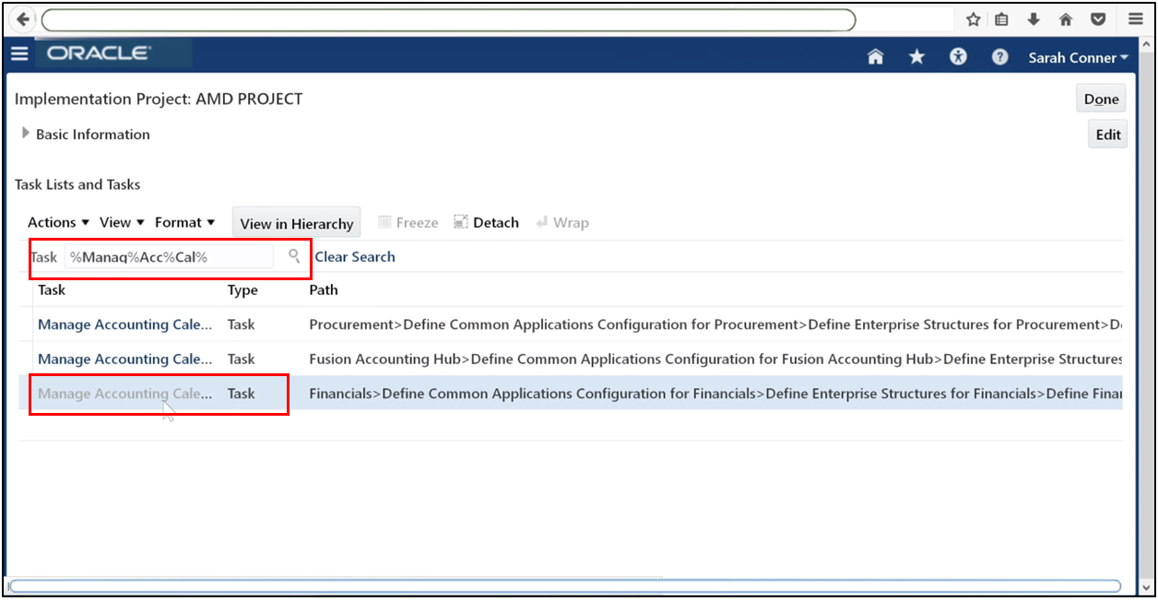The height and width of the screenshot is (601, 1158).
Task: Click the browser download icon
Action: pos(1034,19)
